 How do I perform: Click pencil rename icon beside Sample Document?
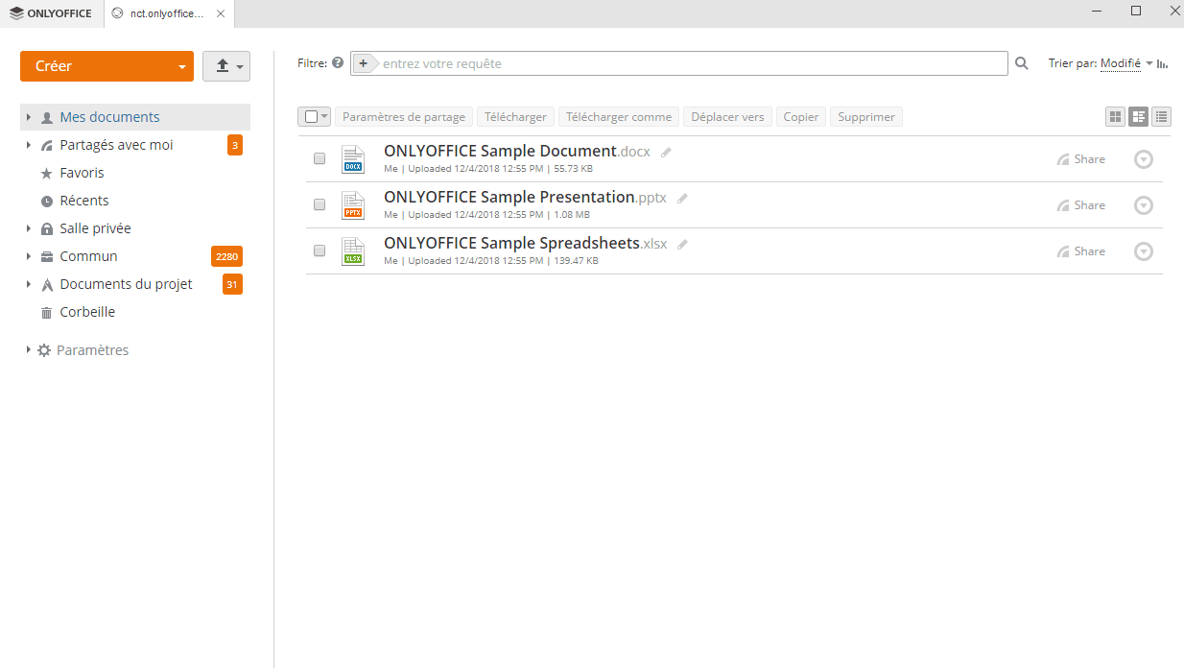tap(667, 152)
